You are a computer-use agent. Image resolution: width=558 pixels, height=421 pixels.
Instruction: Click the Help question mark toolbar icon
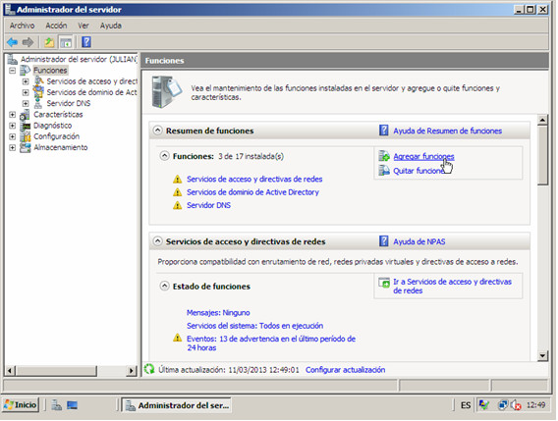tap(86, 42)
